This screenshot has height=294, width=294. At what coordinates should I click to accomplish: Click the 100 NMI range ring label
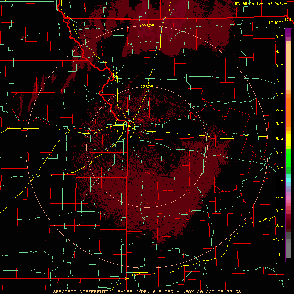pyautogui.click(x=147, y=26)
